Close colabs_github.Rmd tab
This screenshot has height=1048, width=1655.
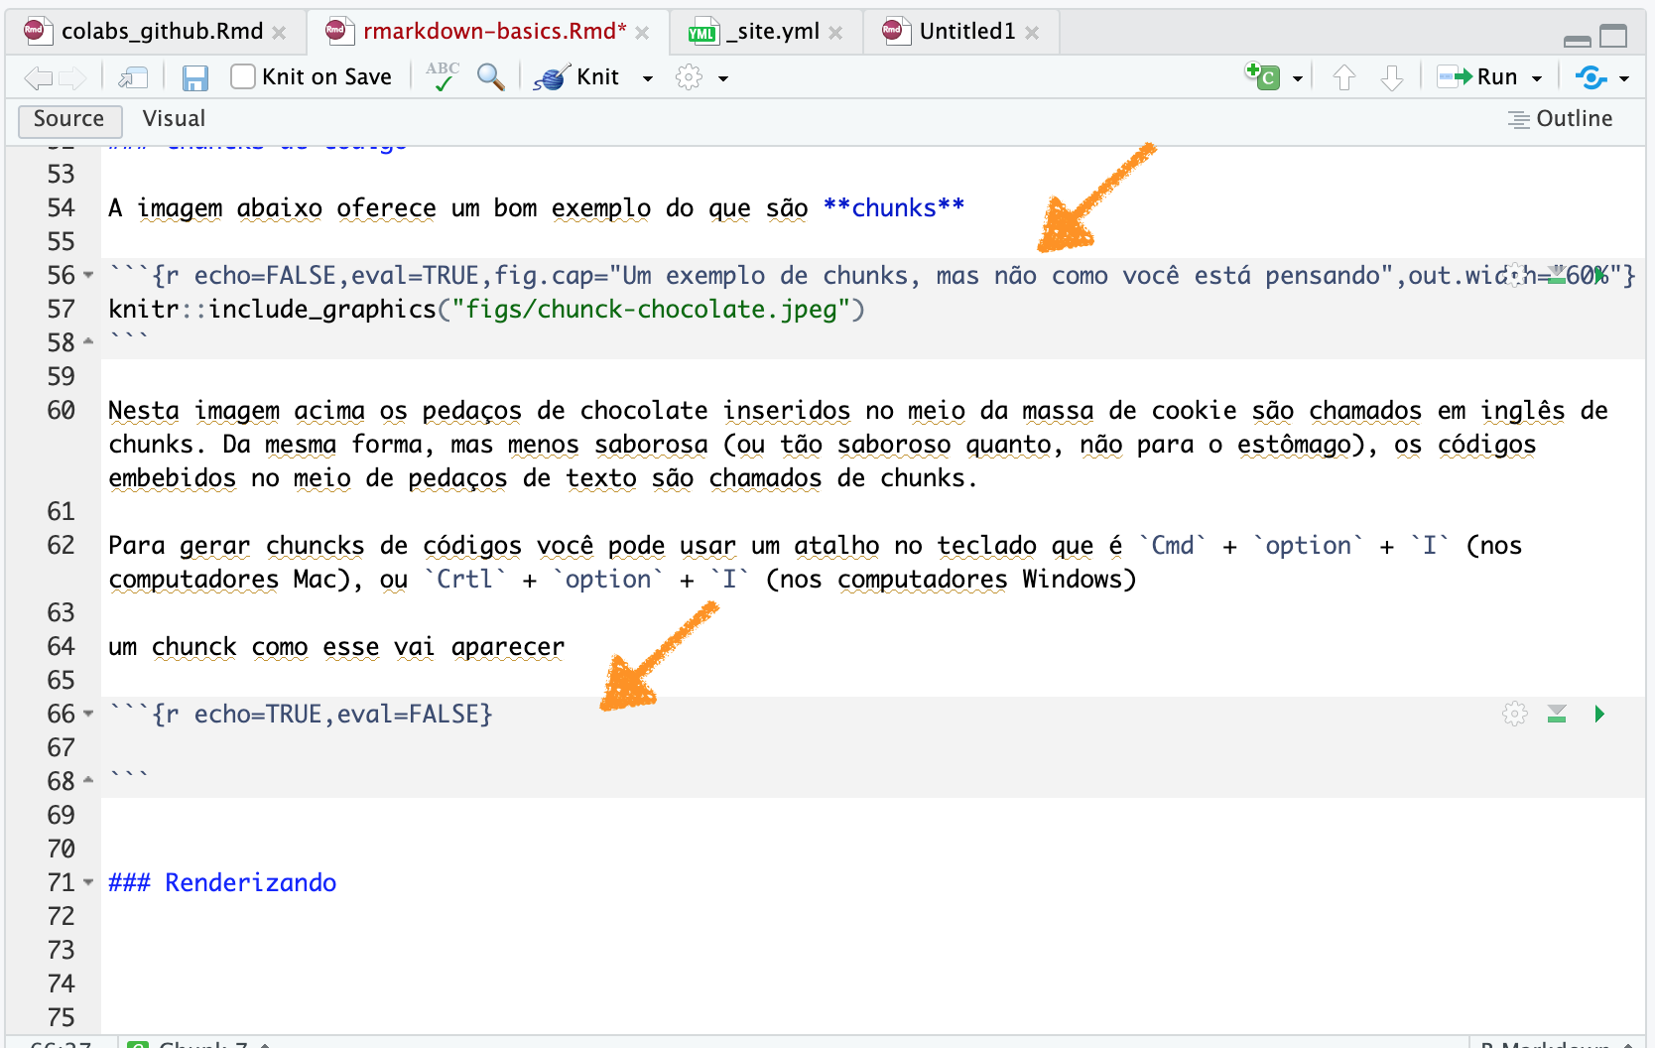coord(279,33)
